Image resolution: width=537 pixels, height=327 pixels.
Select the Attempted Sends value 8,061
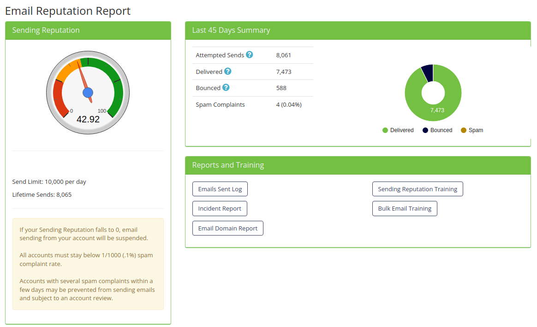tap(284, 55)
